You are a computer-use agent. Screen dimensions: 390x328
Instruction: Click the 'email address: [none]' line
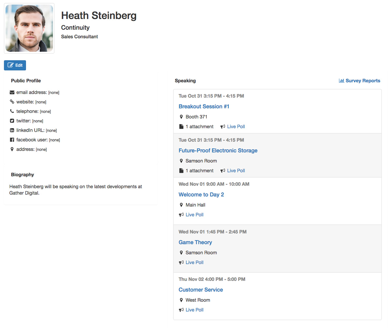[x=34, y=92]
